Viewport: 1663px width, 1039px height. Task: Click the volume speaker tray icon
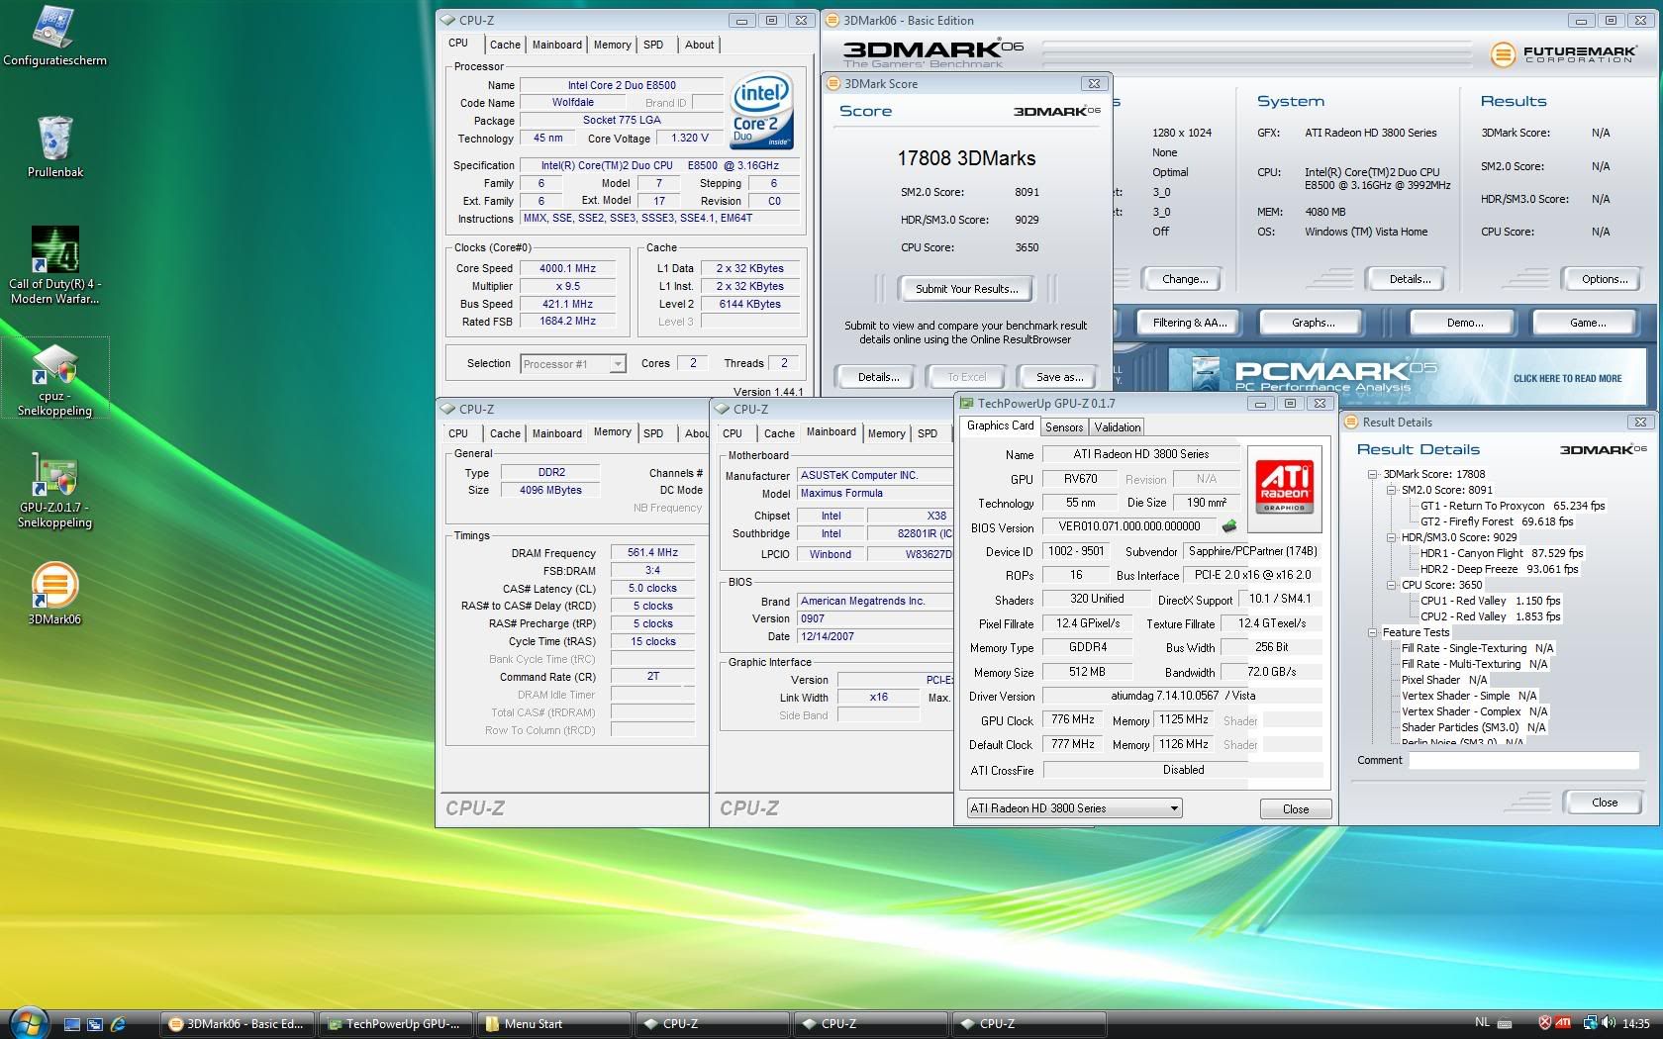(1608, 1023)
